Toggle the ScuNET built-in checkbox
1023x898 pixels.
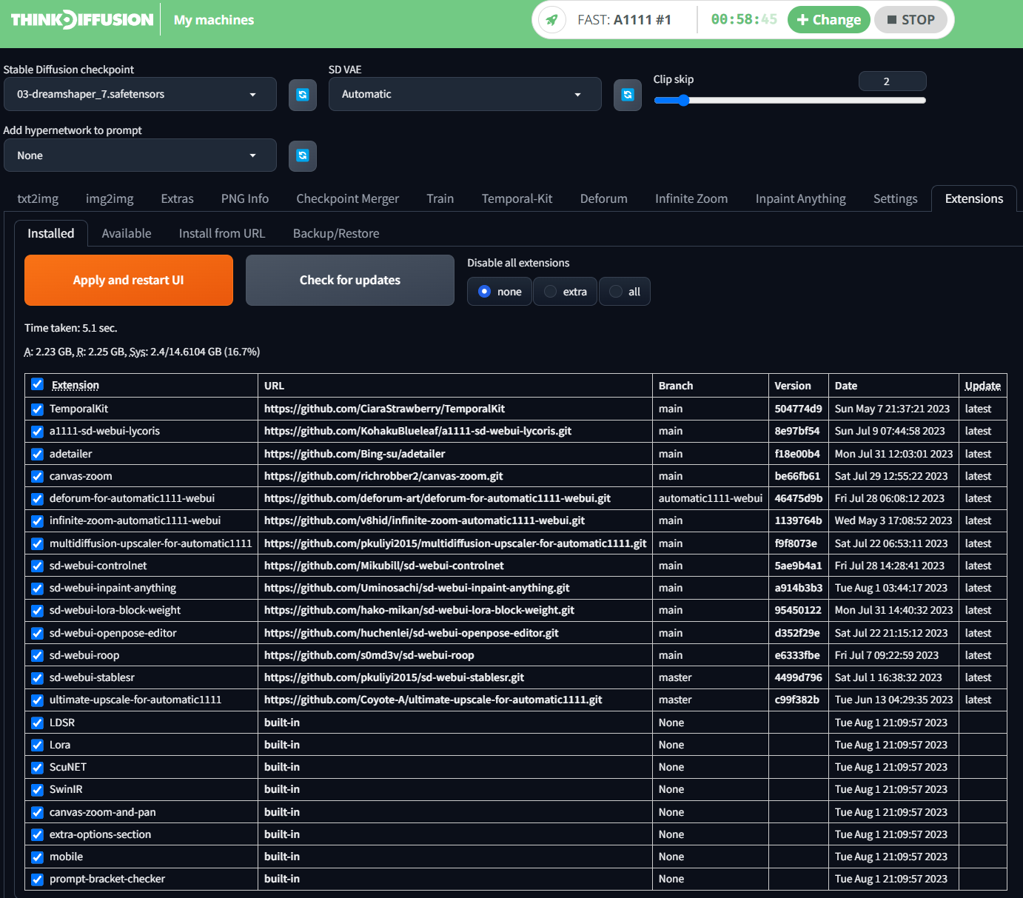[37, 768]
